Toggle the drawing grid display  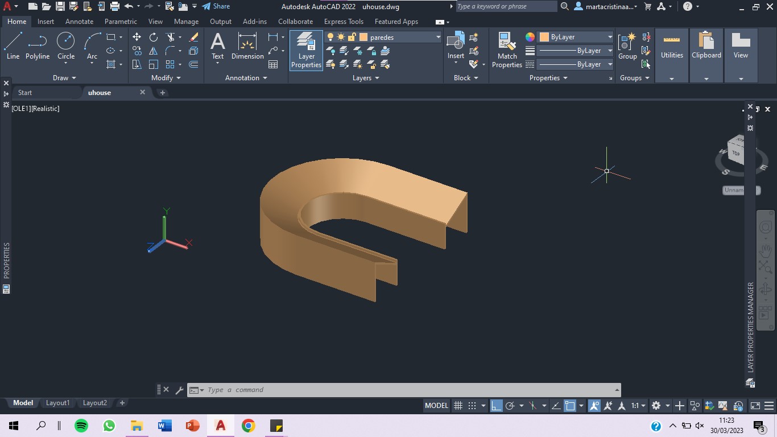[x=458, y=406]
